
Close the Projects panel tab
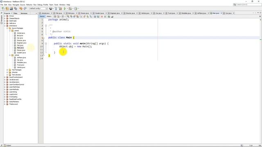click(11, 13)
